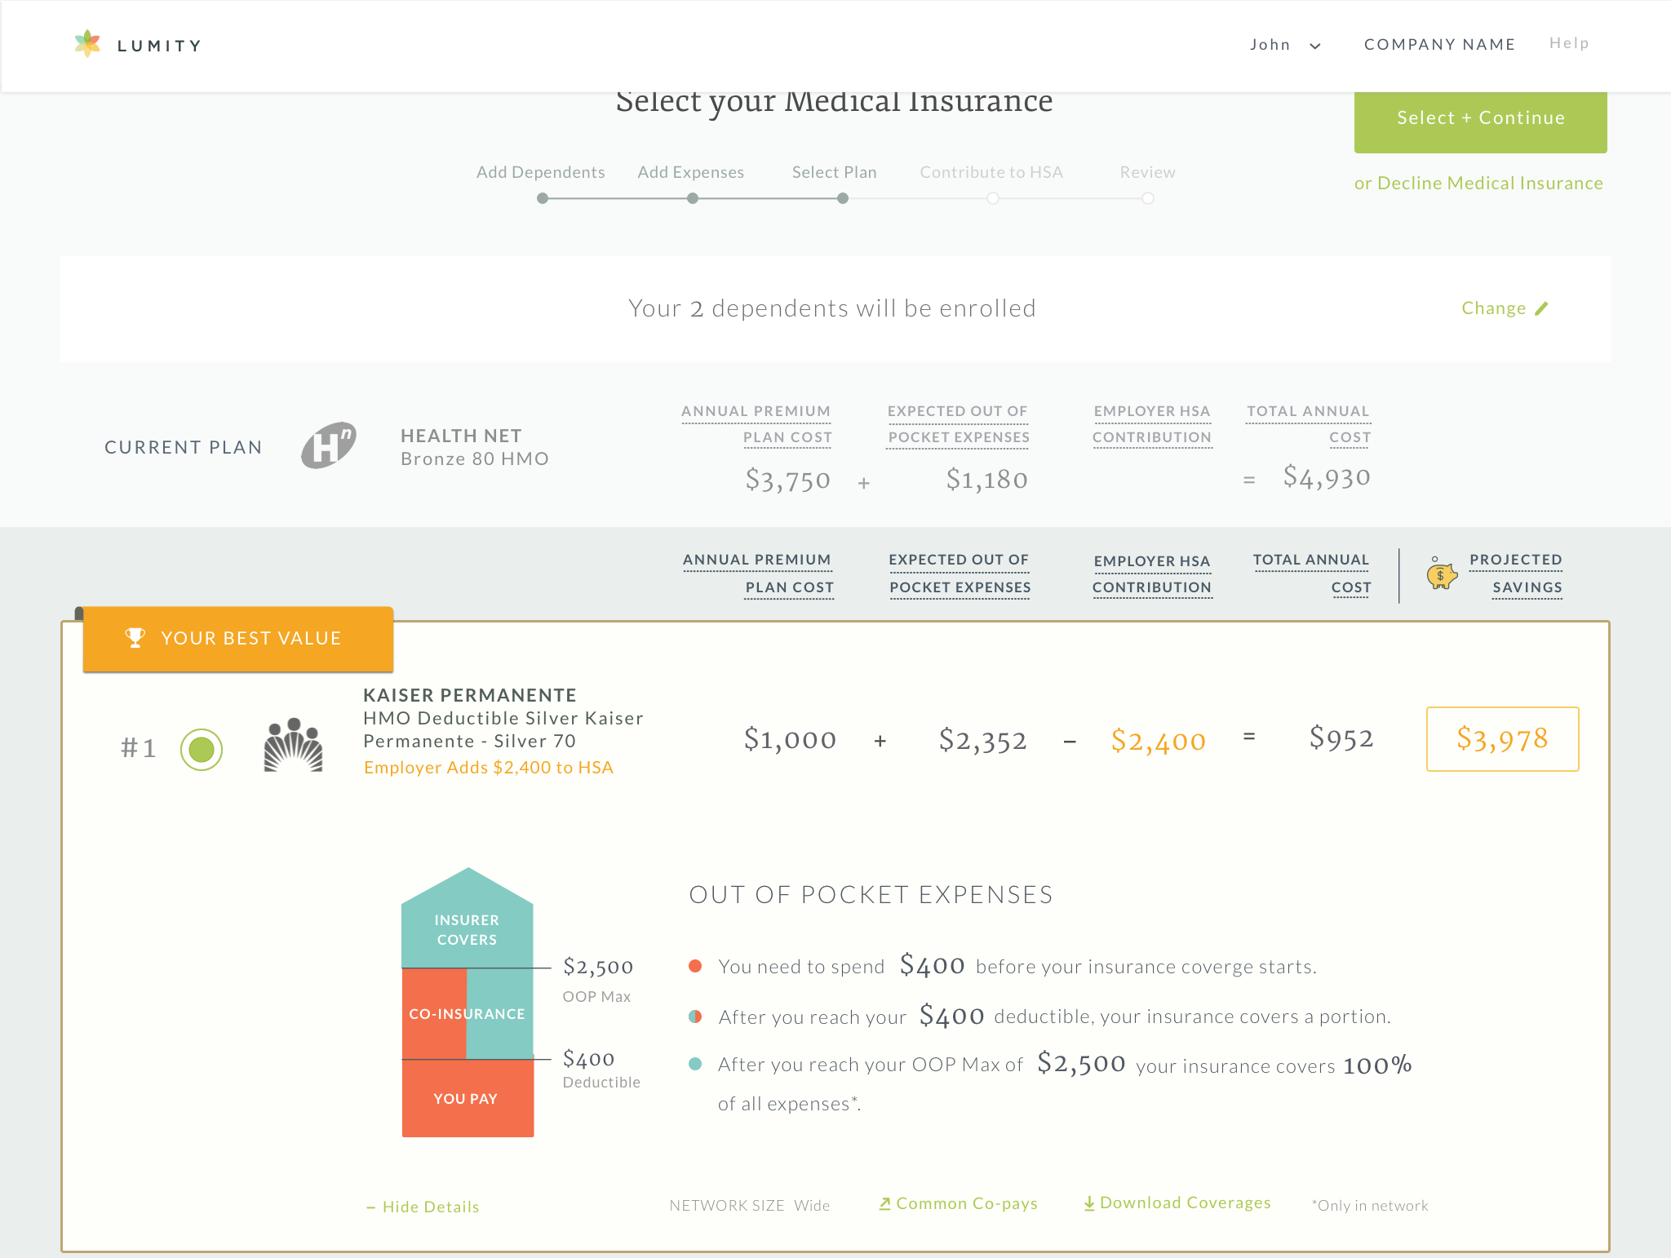The image size is (1671, 1258).
Task: Open the COMPANY NAME menu item
Action: (x=1439, y=45)
